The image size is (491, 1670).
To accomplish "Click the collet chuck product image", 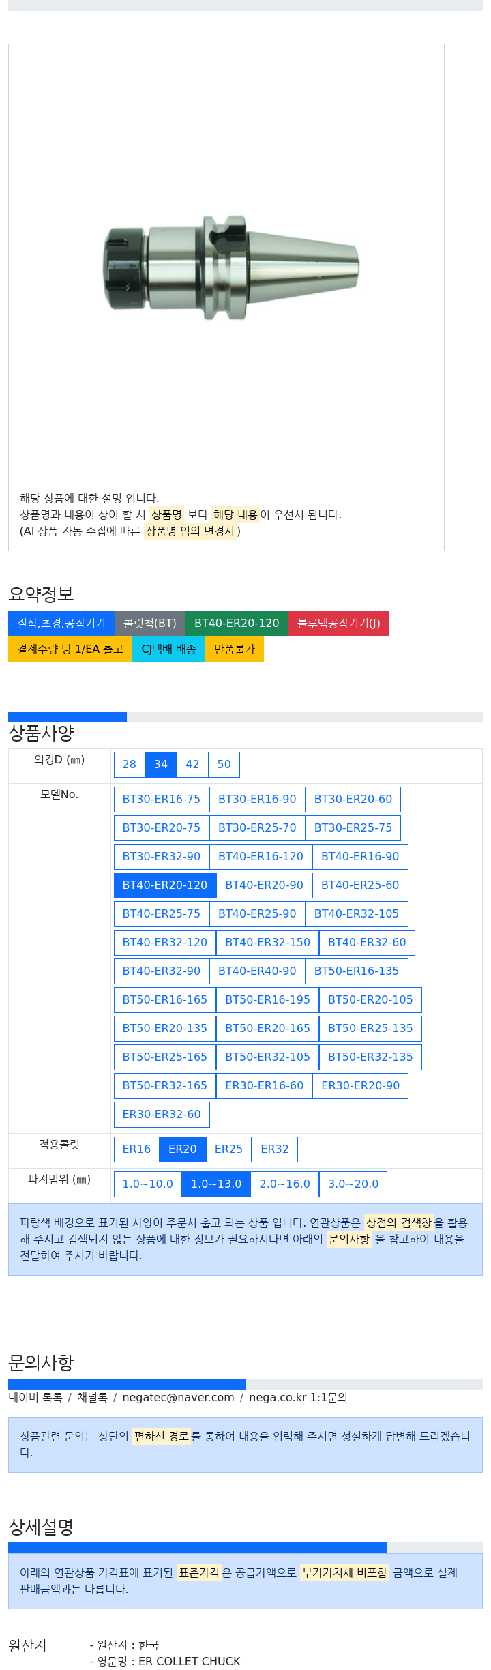I will (230, 267).
